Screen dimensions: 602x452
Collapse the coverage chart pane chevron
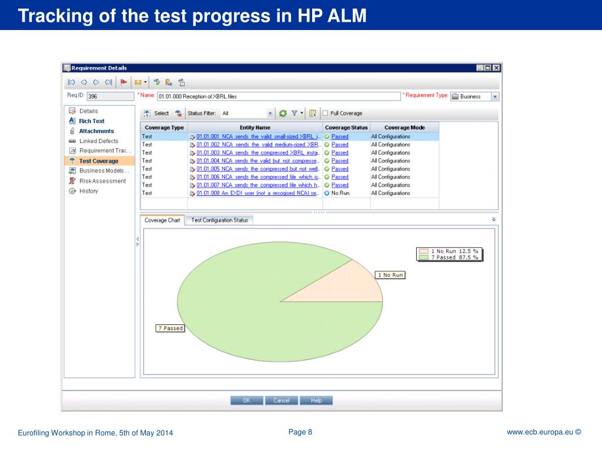pyautogui.click(x=494, y=219)
